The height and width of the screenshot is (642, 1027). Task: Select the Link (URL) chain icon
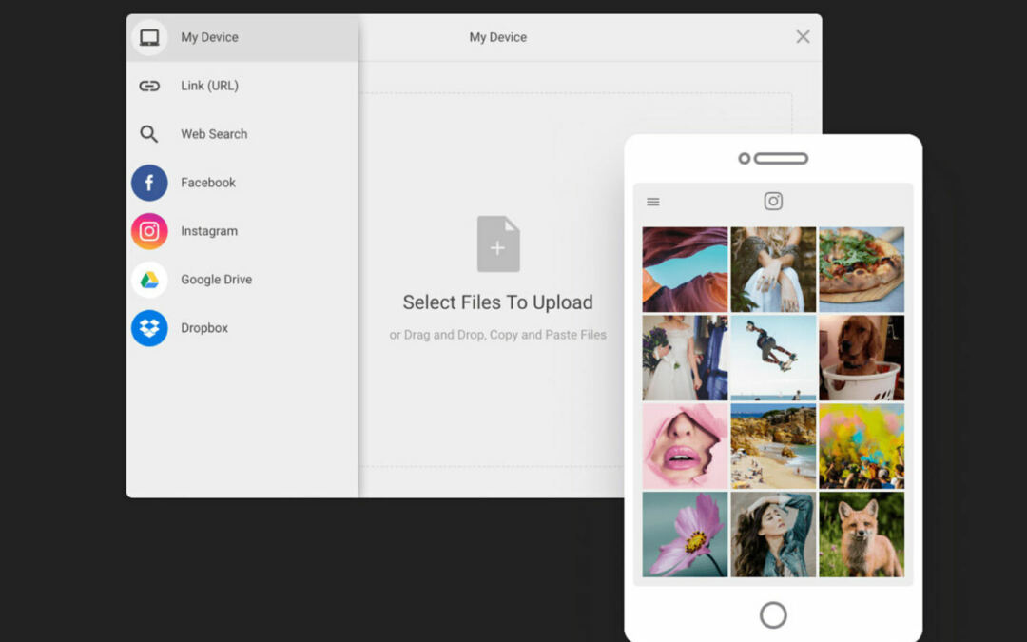pos(149,86)
